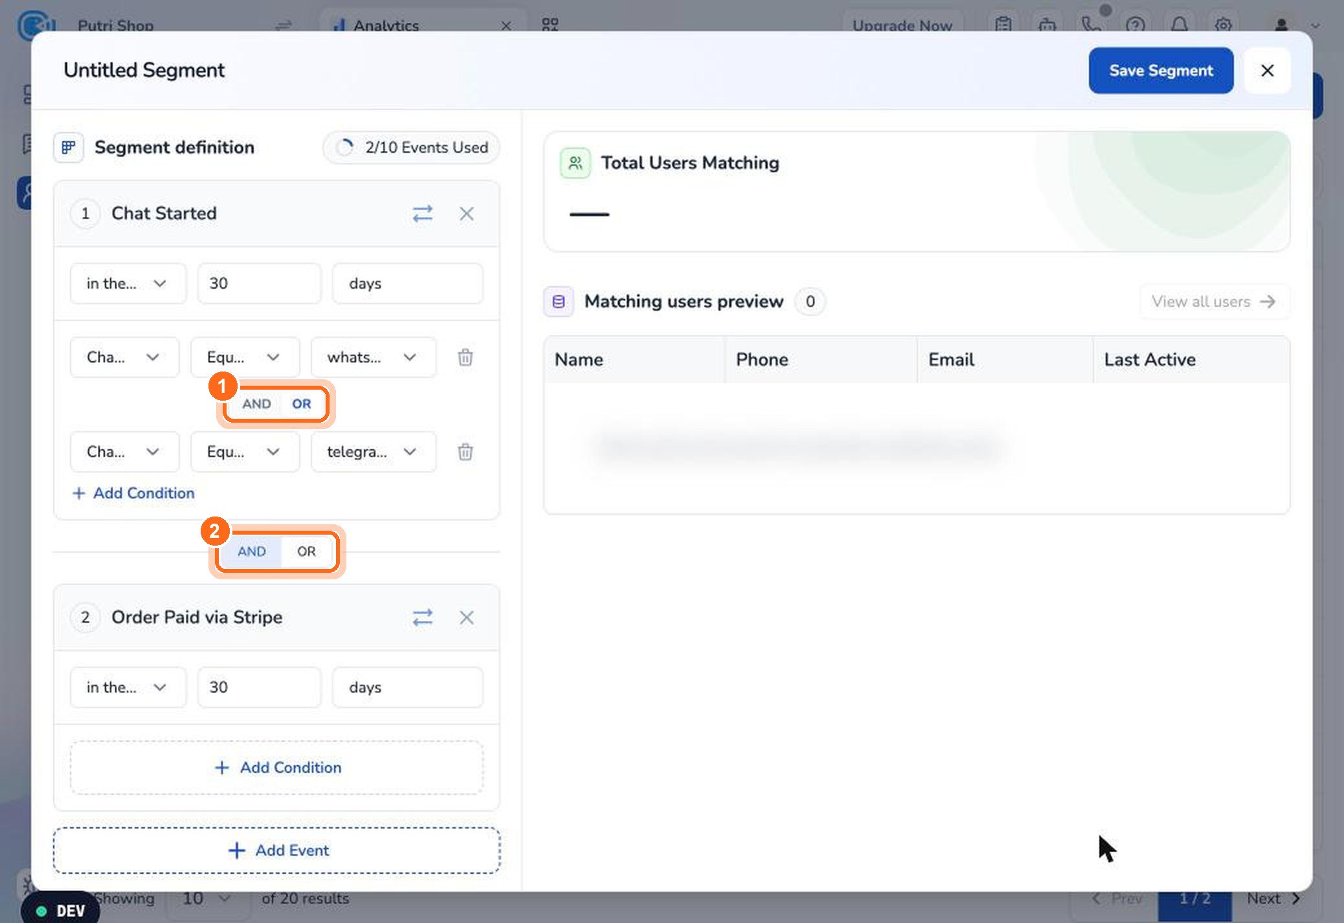The width and height of the screenshot is (1344, 923).
Task: Click the Email column header
Action: pos(1005,360)
